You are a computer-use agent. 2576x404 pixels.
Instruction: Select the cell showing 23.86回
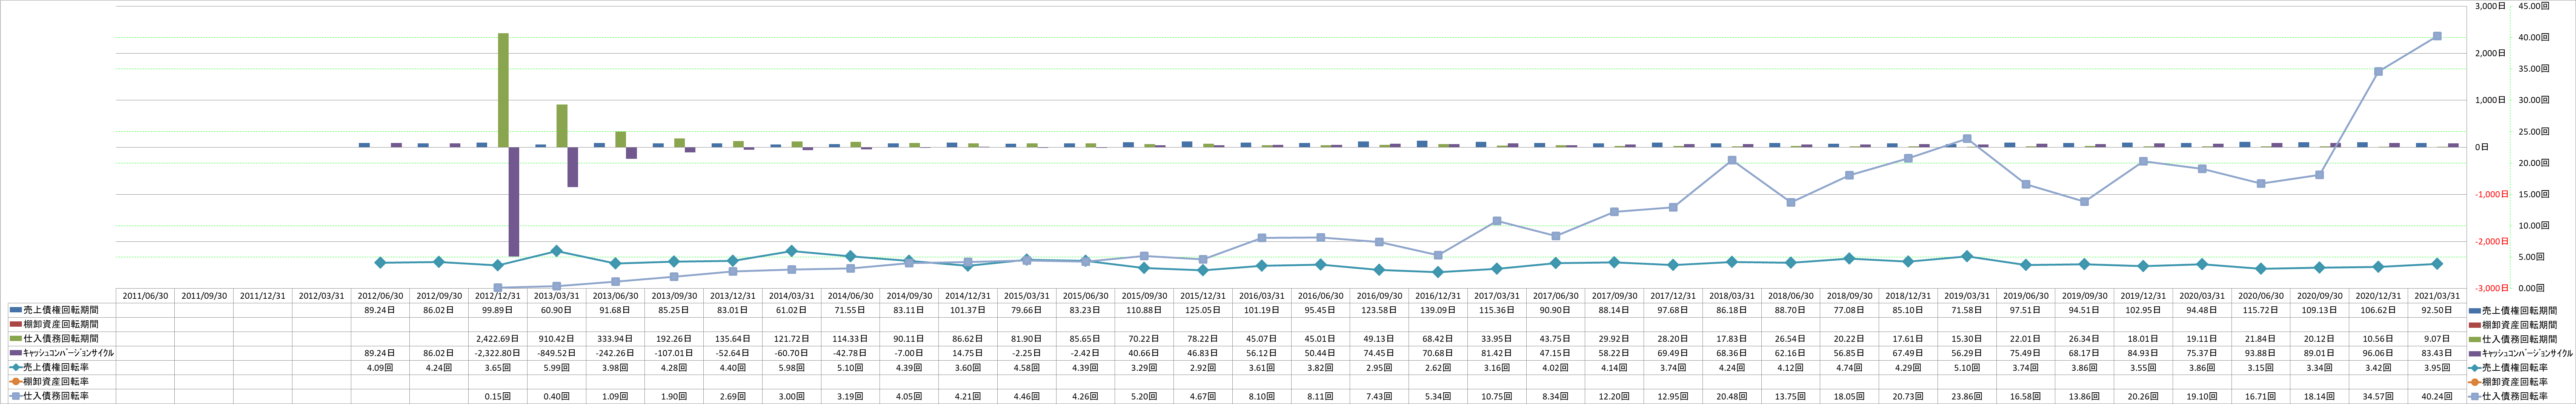pos(1967,396)
